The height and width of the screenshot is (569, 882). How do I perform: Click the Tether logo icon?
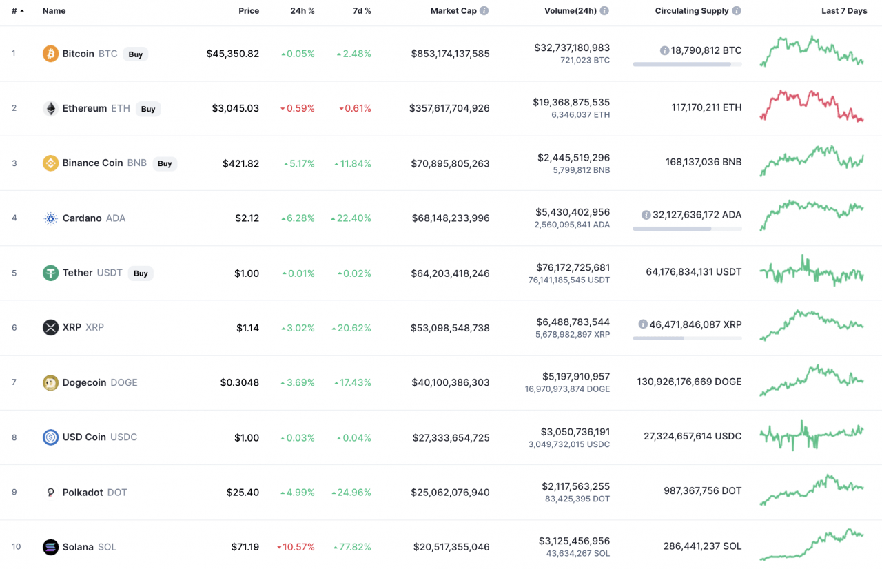tap(50, 273)
